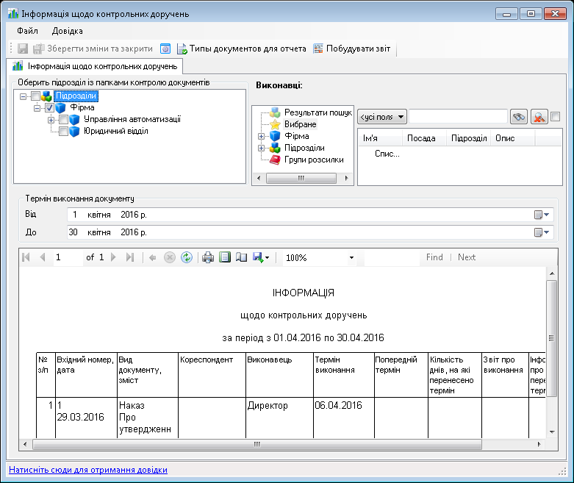
Task: Sort by the Опис column header
Action: 512,138
